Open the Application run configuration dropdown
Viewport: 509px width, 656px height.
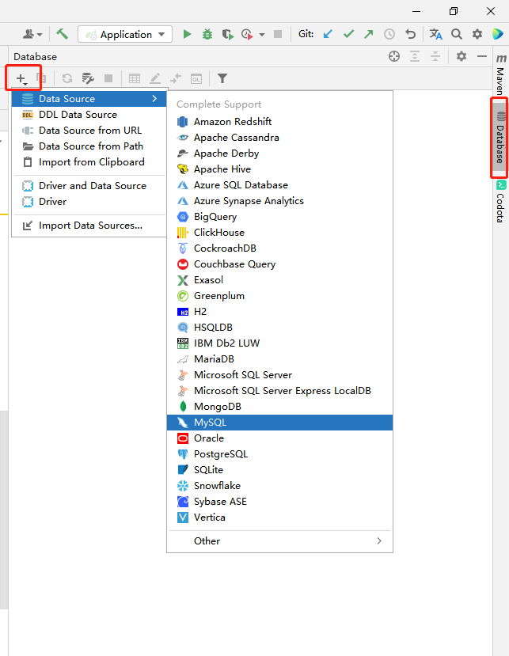pyautogui.click(x=125, y=34)
